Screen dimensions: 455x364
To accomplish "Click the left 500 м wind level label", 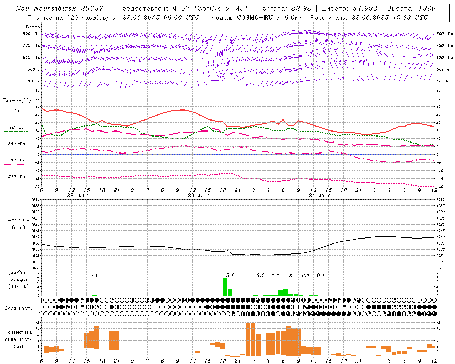I will point(34,69).
